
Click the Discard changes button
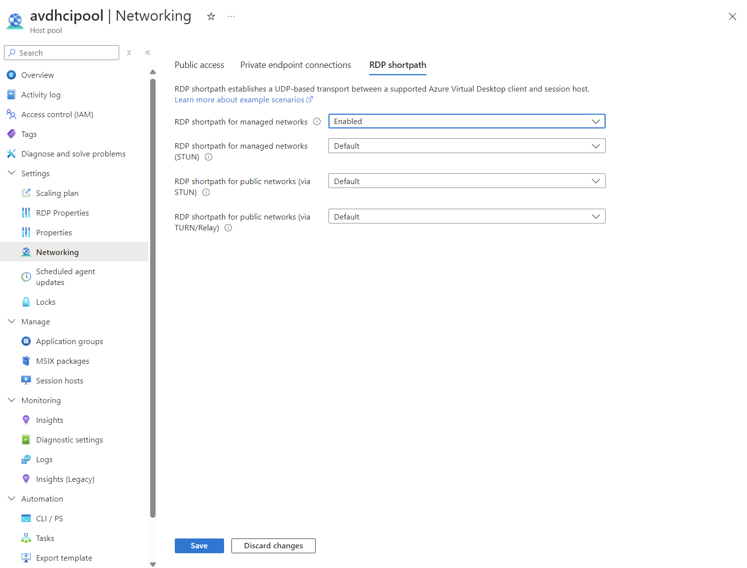273,546
